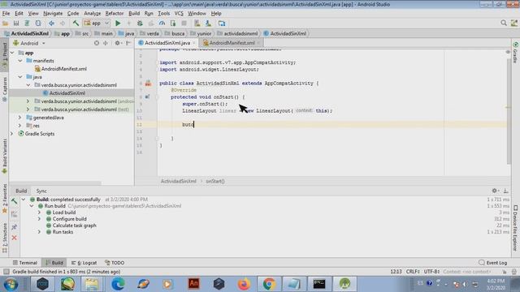
Task: Expand the Configure build node
Action: tap(40, 219)
